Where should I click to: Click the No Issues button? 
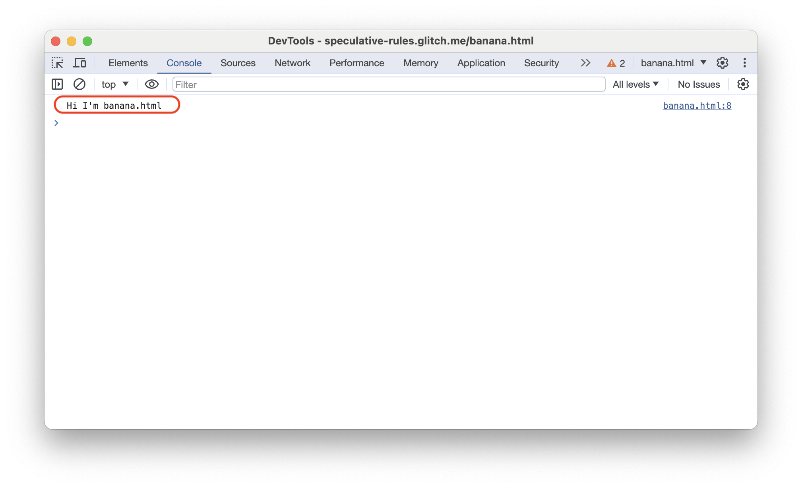click(x=698, y=85)
